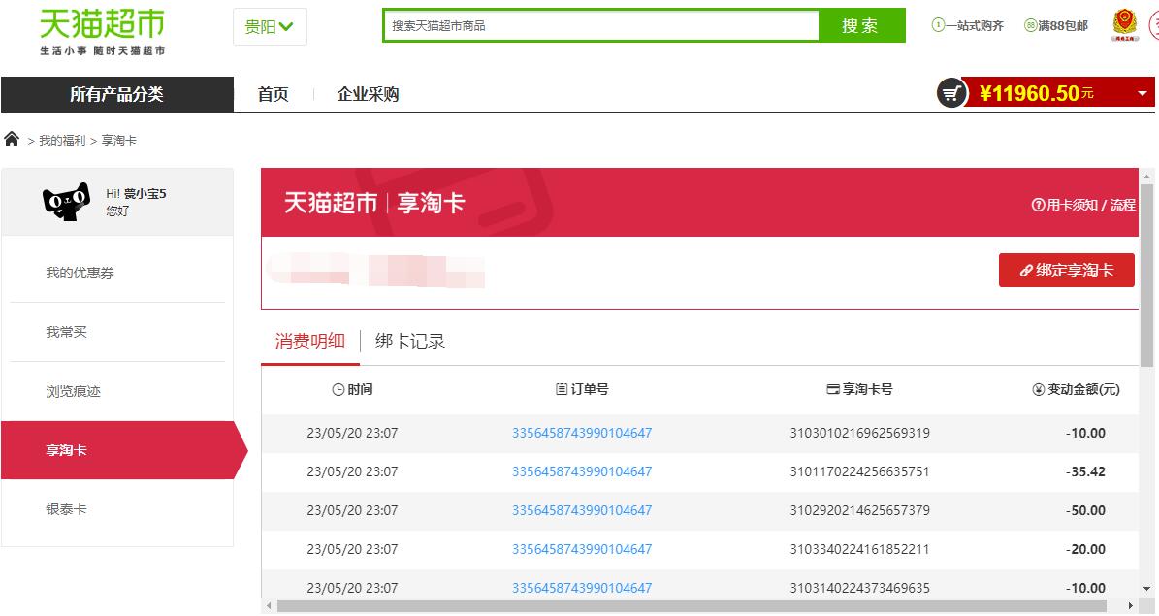The height and width of the screenshot is (616, 1159).
Task: Click the shopping cart icon
Action: tap(951, 93)
